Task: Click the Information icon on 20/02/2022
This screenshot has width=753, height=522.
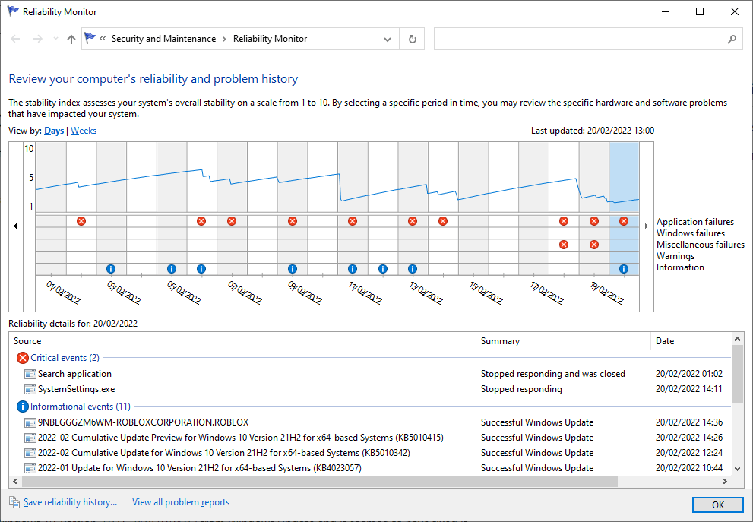Action: [x=624, y=269]
